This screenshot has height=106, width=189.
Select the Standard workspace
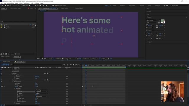point(122,6)
